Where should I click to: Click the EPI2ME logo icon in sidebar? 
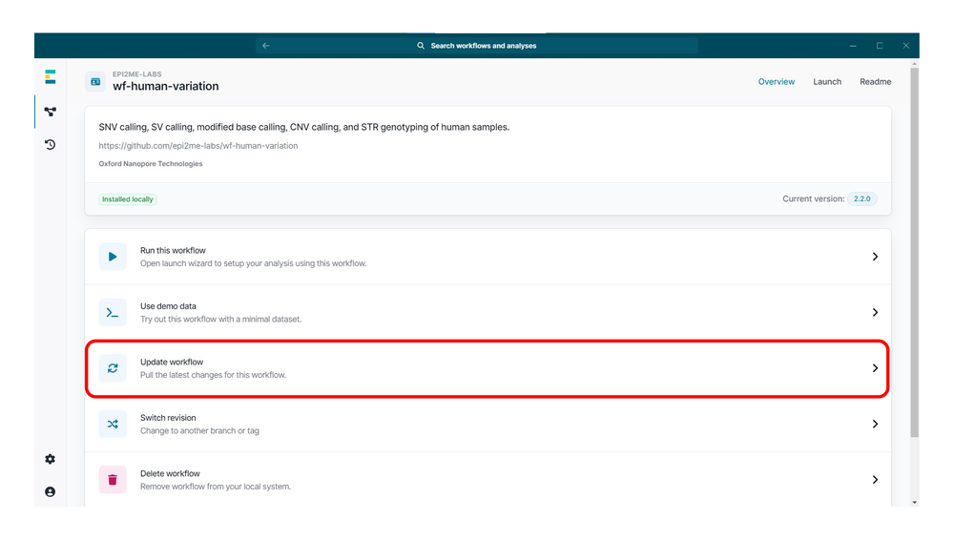point(51,76)
